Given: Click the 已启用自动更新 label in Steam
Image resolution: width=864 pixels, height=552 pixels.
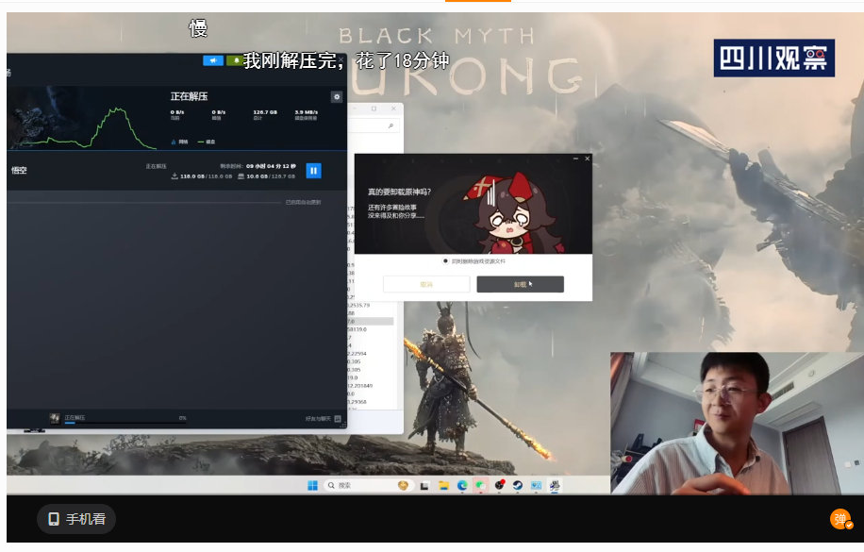Looking at the screenshot, I should (303, 202).
